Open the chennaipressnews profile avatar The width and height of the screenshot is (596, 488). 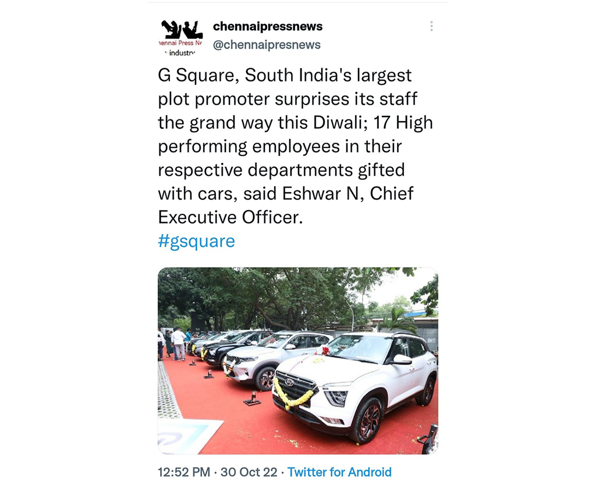[x=180, y=38]
